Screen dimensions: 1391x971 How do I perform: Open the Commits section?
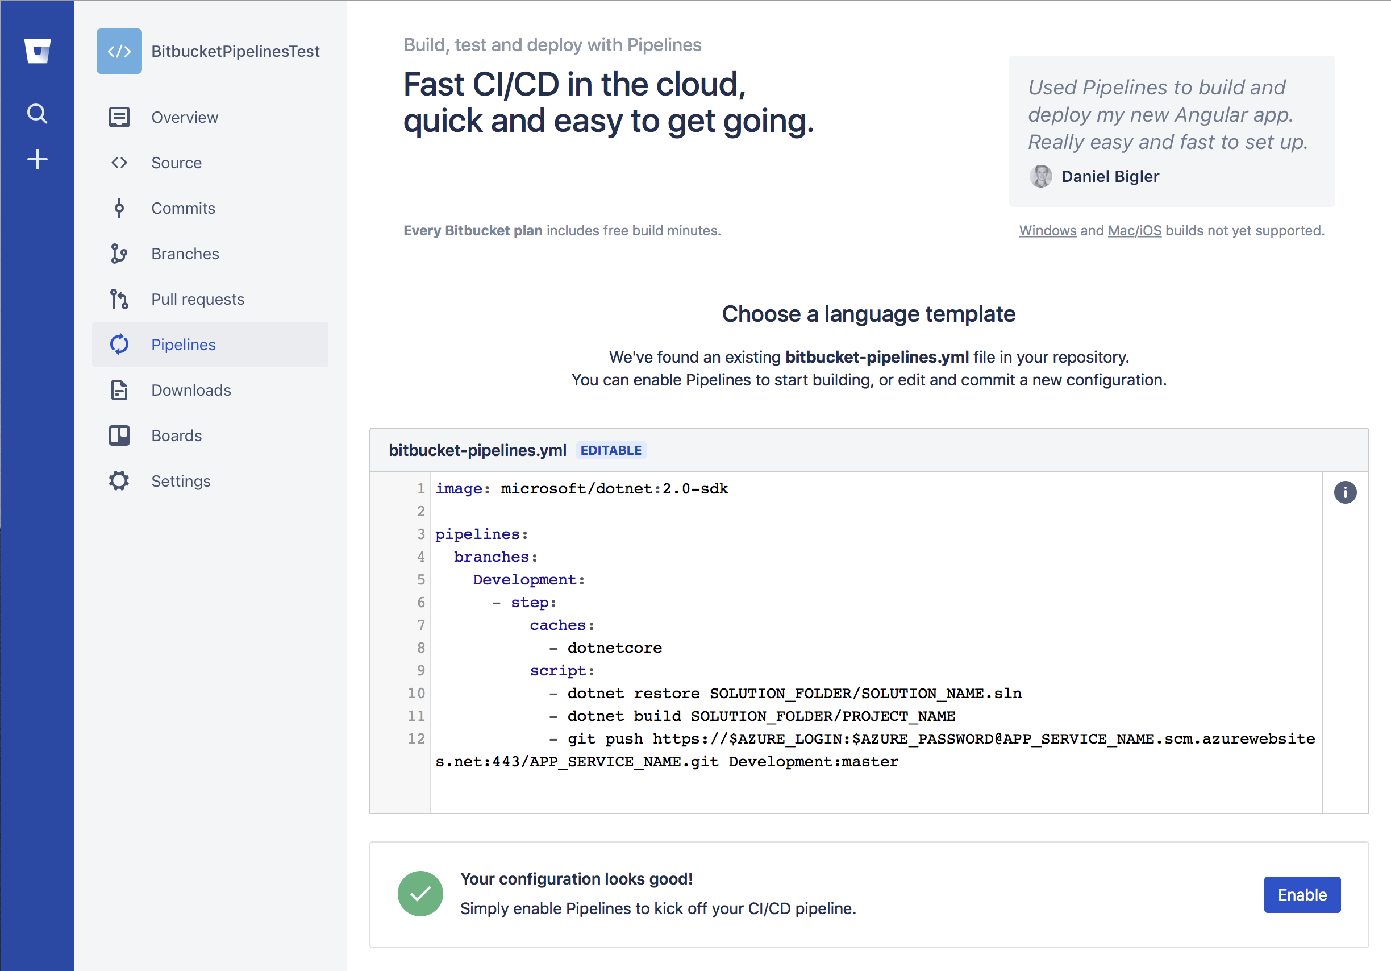(210, 208)
